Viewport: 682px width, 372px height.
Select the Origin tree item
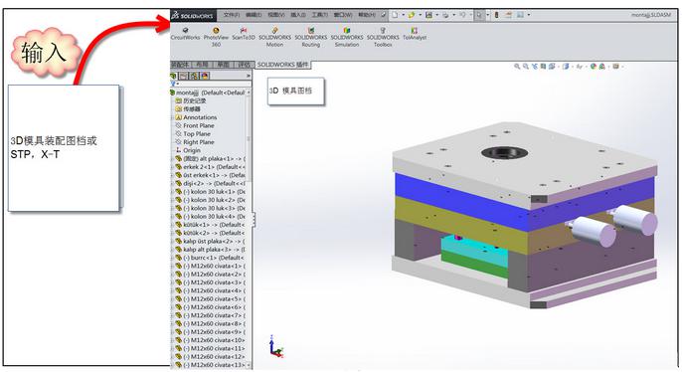point(191,150)
